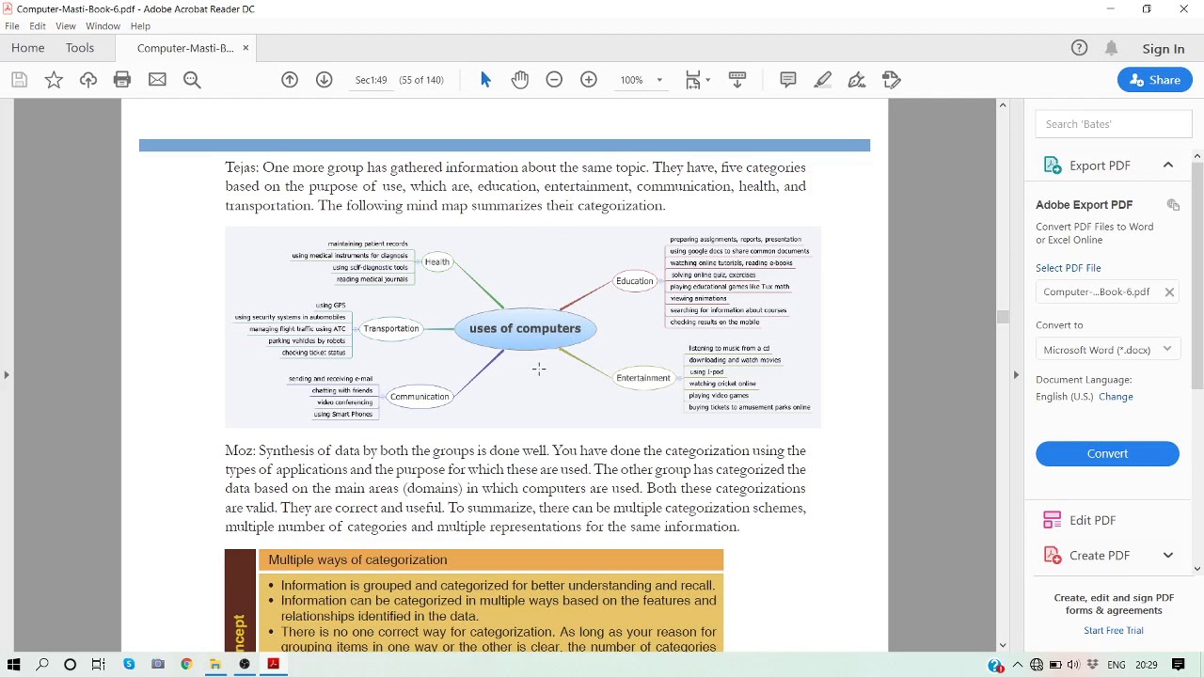Go to previous page arrow

pyautogui.click(x=290, y=80)
